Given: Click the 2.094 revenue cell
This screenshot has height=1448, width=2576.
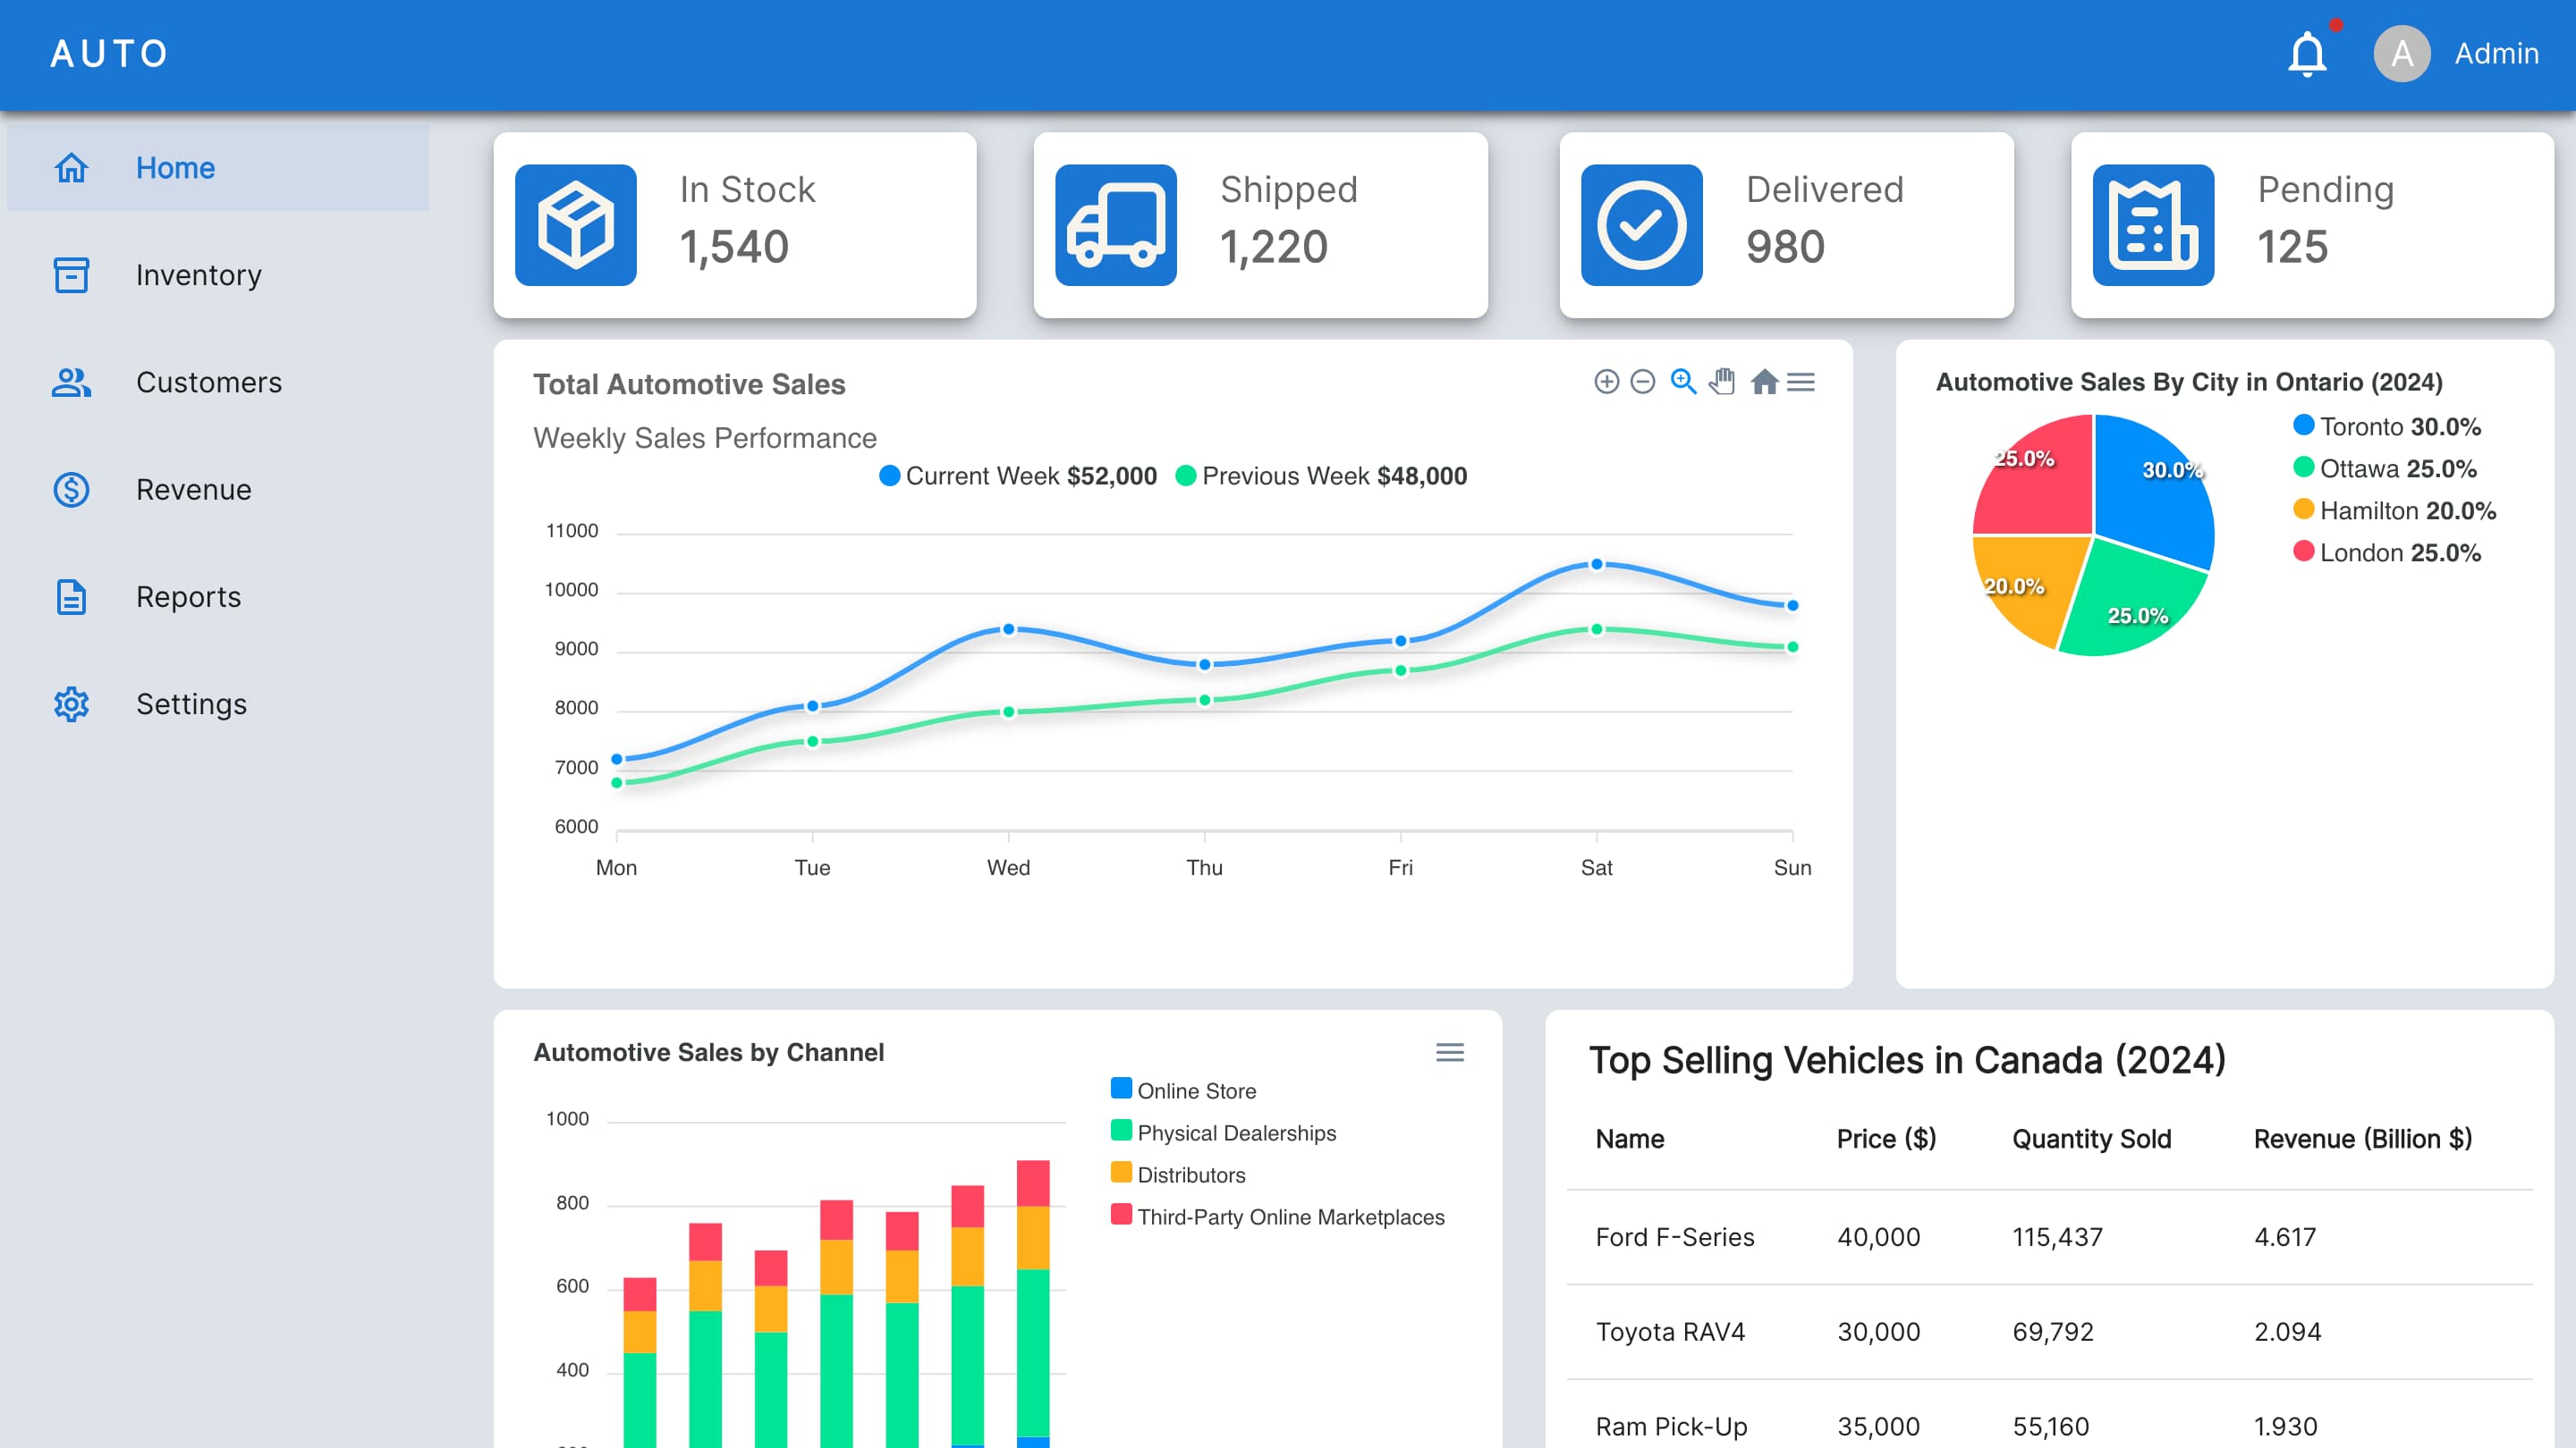Looking at the screenshot, I should 2288,1332.
